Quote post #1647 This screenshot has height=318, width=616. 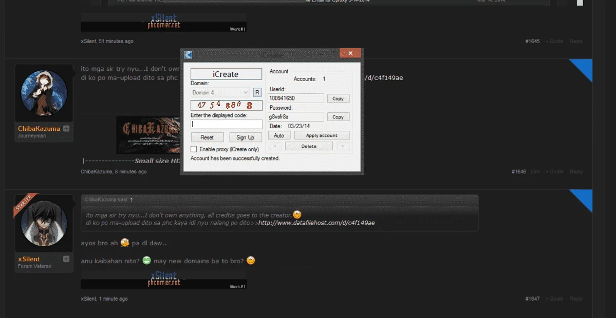[x=554, y=299]
